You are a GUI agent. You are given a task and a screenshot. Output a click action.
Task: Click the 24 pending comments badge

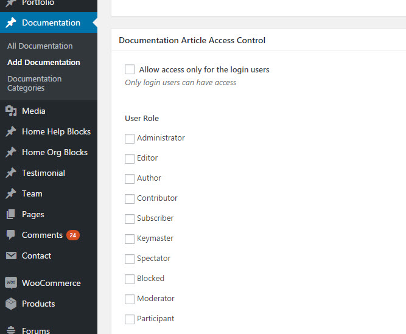coord(73,235)
